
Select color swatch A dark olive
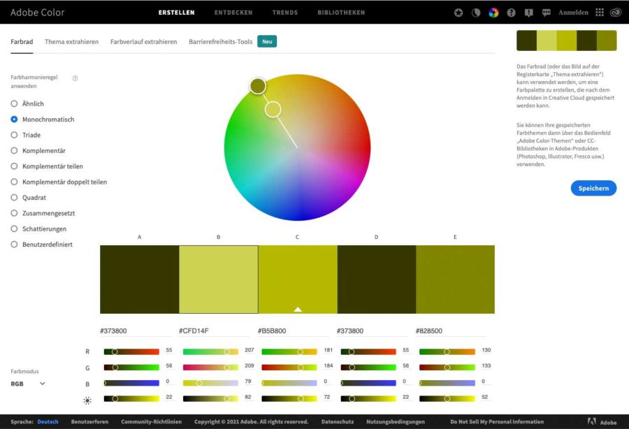click(140, 279)
